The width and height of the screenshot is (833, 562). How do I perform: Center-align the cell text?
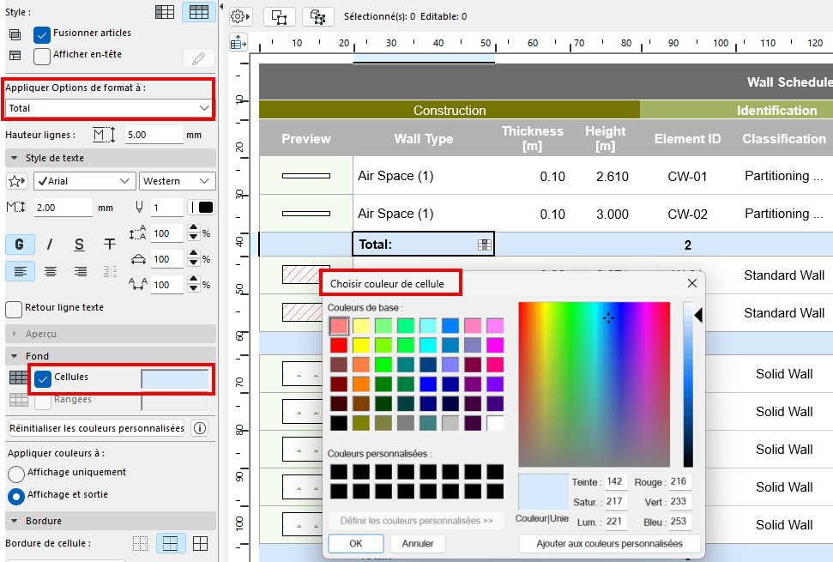50,272
